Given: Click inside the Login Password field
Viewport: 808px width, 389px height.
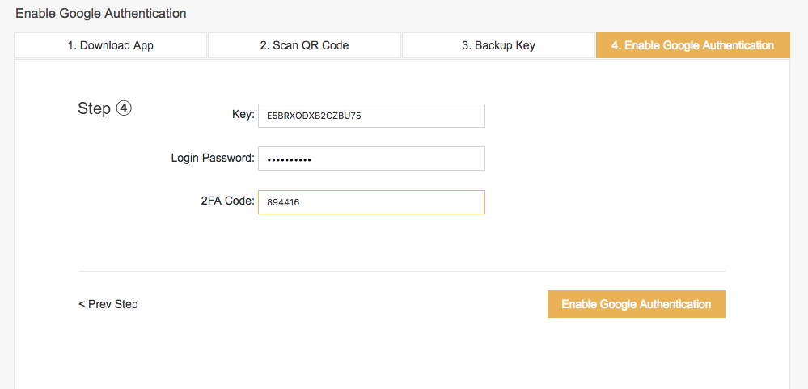Looking at the screenshot, I should pyautogui.click(x=371, y=159).
